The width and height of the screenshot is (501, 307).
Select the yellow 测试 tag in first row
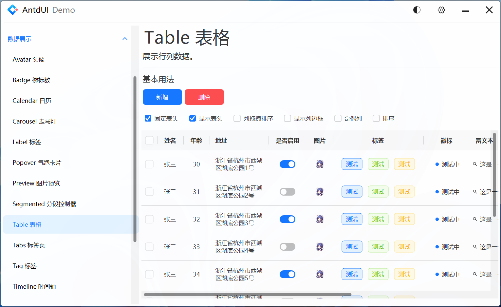tap(404, 164)
